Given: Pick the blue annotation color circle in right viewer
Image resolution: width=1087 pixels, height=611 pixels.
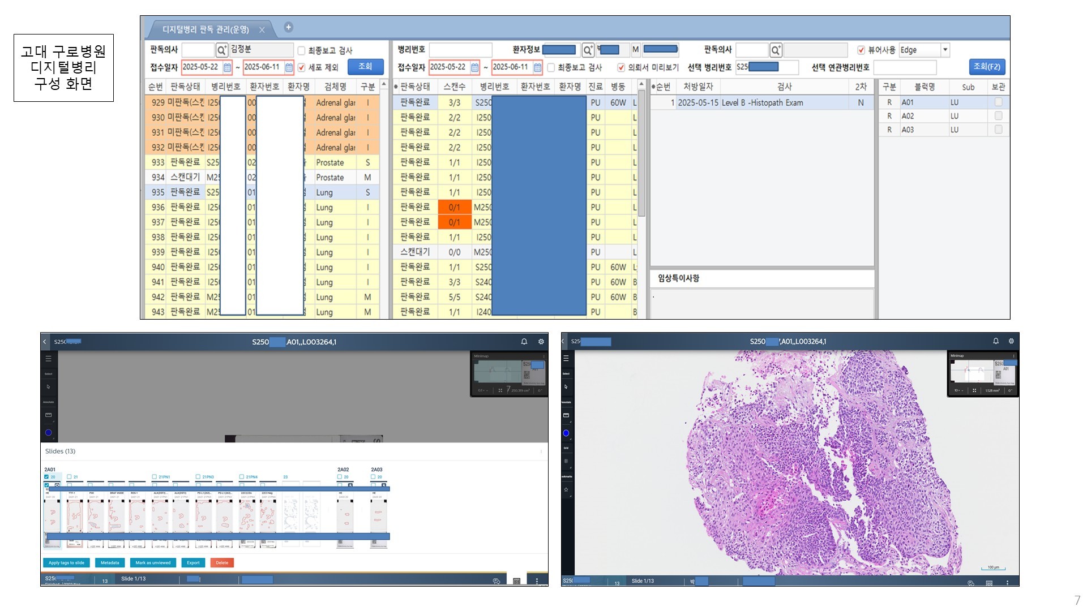Looking at the screenshot, I should click(x=566, y=433).
